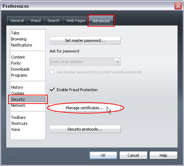Screen dimensions: 184x166
Task: Open the Wand tab
Action: point(36,21)
